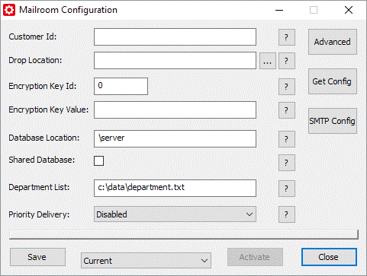367x276 pixels.
Task: Minimize the Mailroom Configuration window
Action: [x=279, y=10]
